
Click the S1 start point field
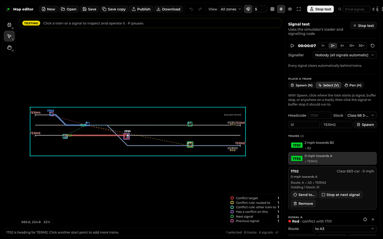coord(304,125)
